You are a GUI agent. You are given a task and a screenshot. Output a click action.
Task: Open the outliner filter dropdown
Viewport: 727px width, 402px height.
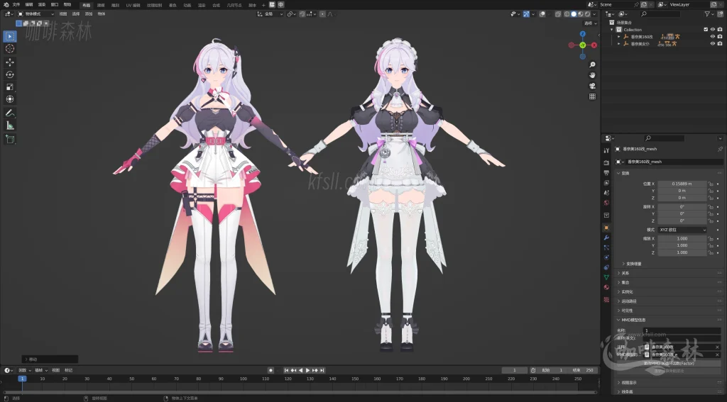709,14
